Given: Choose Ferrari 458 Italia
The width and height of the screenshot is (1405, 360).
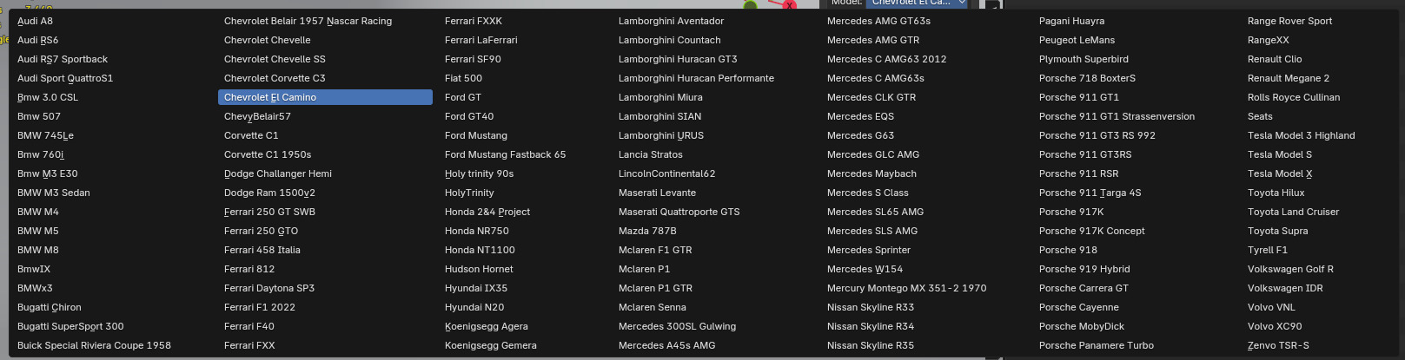Looking at the screenshot, I should 262,250.
